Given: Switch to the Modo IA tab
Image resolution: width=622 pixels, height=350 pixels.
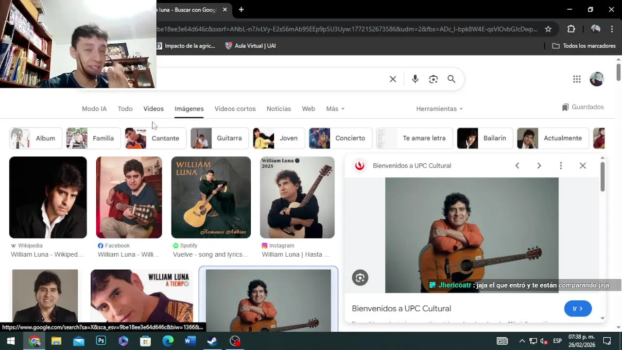Looking at the screenshot, I should 94,109.
